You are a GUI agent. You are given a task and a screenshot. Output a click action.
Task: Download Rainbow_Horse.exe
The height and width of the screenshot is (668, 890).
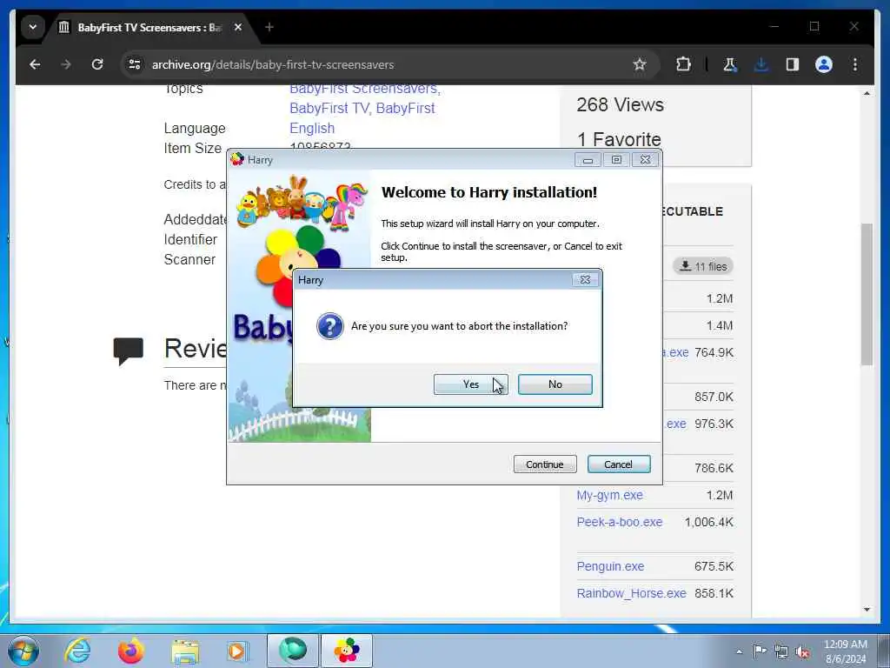(x=631, y=593)
